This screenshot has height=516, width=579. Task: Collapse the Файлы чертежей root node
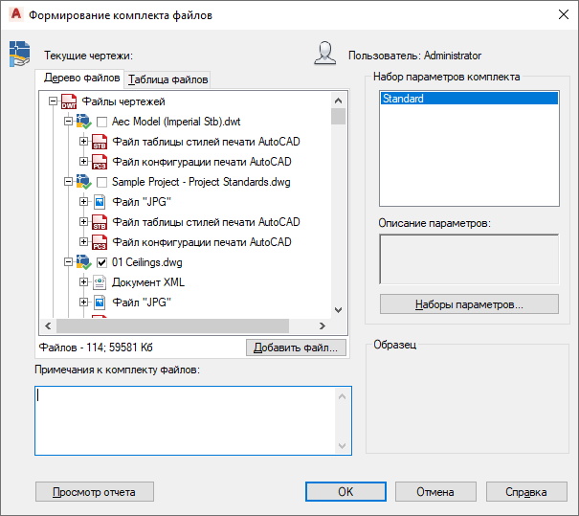[53, 101]
